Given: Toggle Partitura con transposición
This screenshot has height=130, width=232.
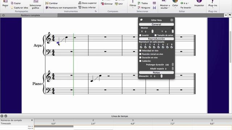Looking at the screenshot, I should 61,8.
